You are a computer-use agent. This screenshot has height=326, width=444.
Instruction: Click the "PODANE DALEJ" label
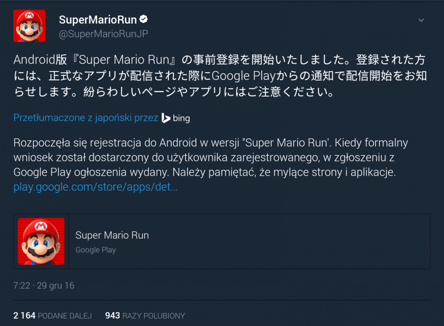(64, 316)
